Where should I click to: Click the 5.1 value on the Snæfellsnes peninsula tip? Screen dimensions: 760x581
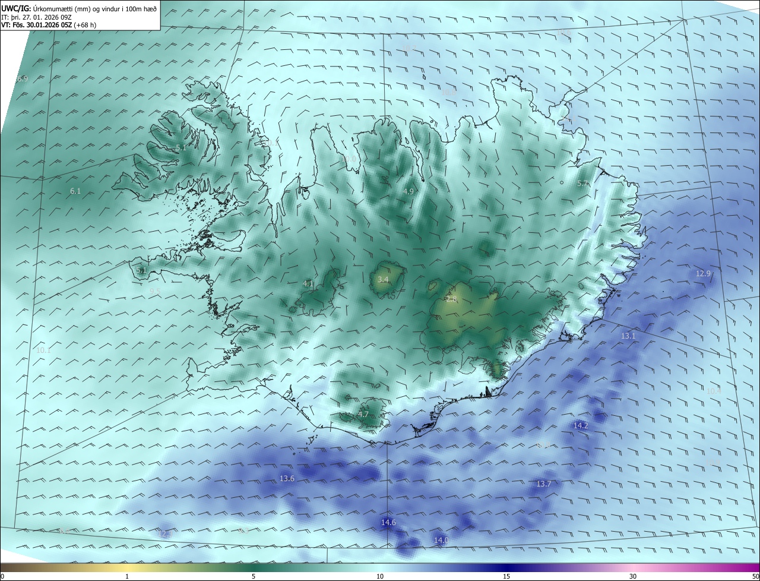pos(141,270)
